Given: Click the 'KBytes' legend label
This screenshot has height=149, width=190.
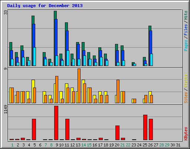Looking at the screenshot, I should coord(186,134).
